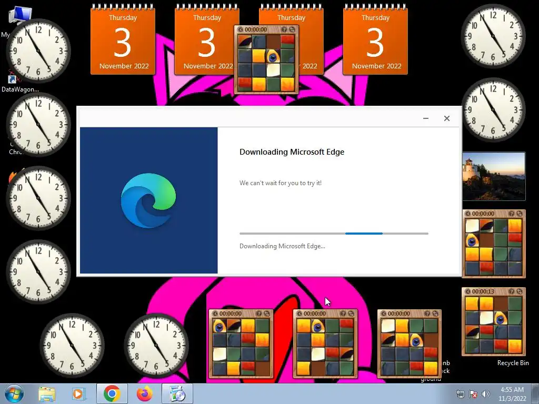The width and height of the screenshot is (539, 404).
Task: Question mark icon on puzzle overlapping calendars
Action: tap(284, 29)
